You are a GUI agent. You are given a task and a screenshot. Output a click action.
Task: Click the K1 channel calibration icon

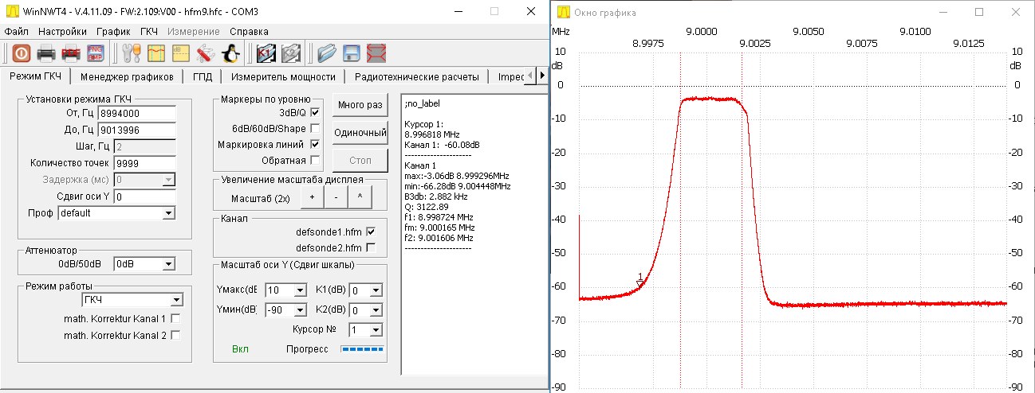click(x=266, y=53)
